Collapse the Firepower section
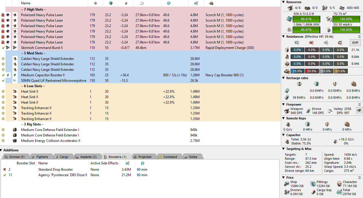363x198 pixels. pyautogui.click(x=284, y=104)
